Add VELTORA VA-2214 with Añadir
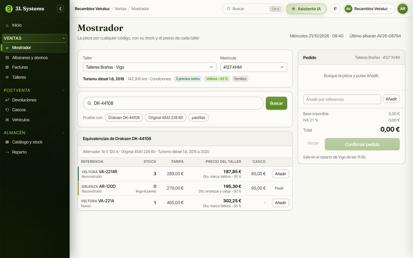 280,203
